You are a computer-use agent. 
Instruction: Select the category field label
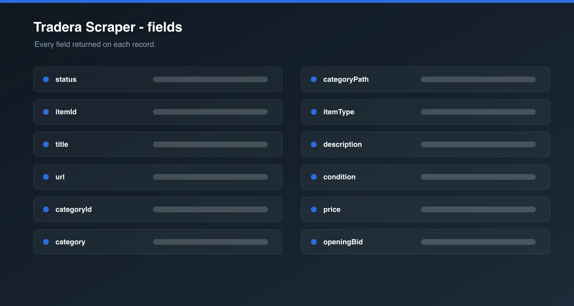coord(70,242)
